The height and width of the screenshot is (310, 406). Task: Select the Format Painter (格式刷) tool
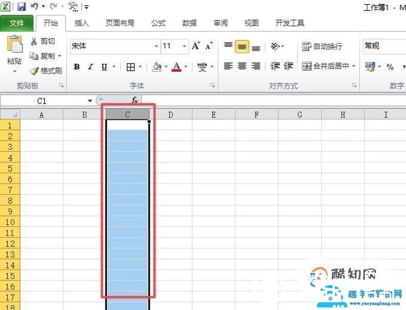point(46,70)
